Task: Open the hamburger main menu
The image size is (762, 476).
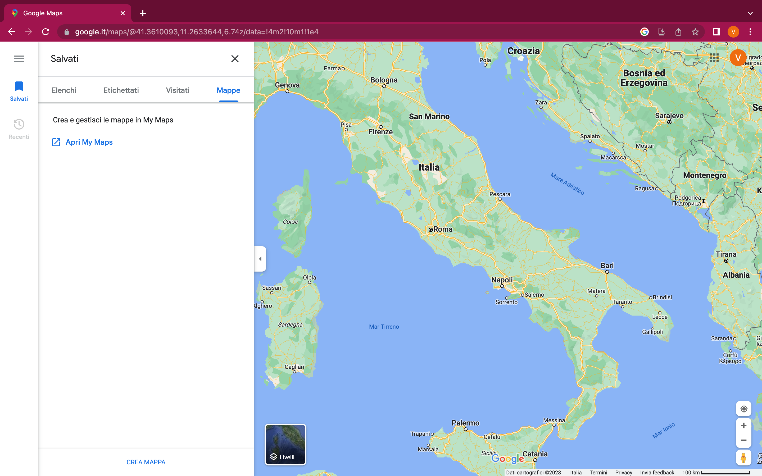Action: pyautogui.click(x=19, y=58)
